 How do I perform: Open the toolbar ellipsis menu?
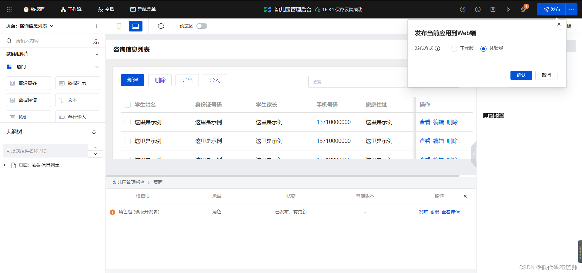(x=219, y=26)
